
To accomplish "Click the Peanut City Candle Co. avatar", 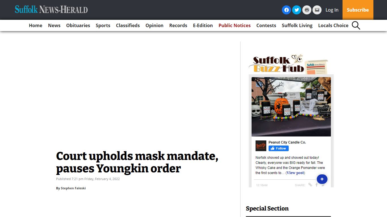I will (x=261, y=146).
